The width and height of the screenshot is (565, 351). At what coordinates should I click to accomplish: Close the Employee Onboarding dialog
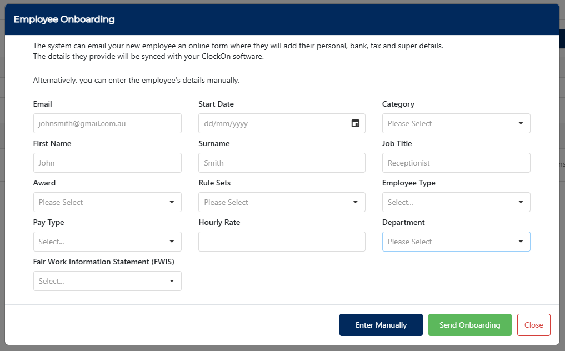(x=533, y=325)
